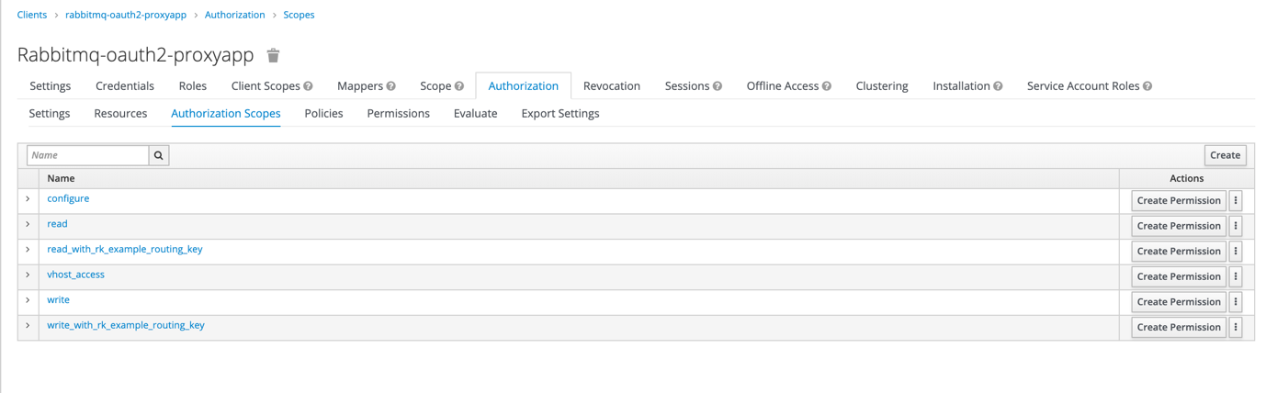Screen dimensions: 1266x393
Task: Open the Authorization breadcrumb link
Action: coord(235,15)
